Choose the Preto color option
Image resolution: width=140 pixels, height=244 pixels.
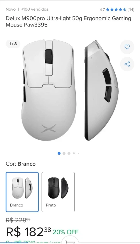click(x=58, y=192)
